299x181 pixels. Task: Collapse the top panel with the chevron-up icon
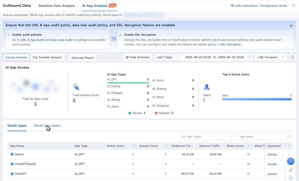pos(293,5)
